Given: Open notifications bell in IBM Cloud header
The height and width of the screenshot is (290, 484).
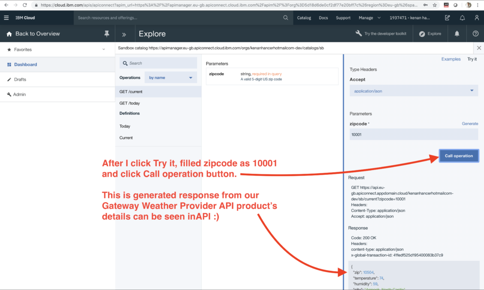Looking at the screenshot, I should point(462,18).
